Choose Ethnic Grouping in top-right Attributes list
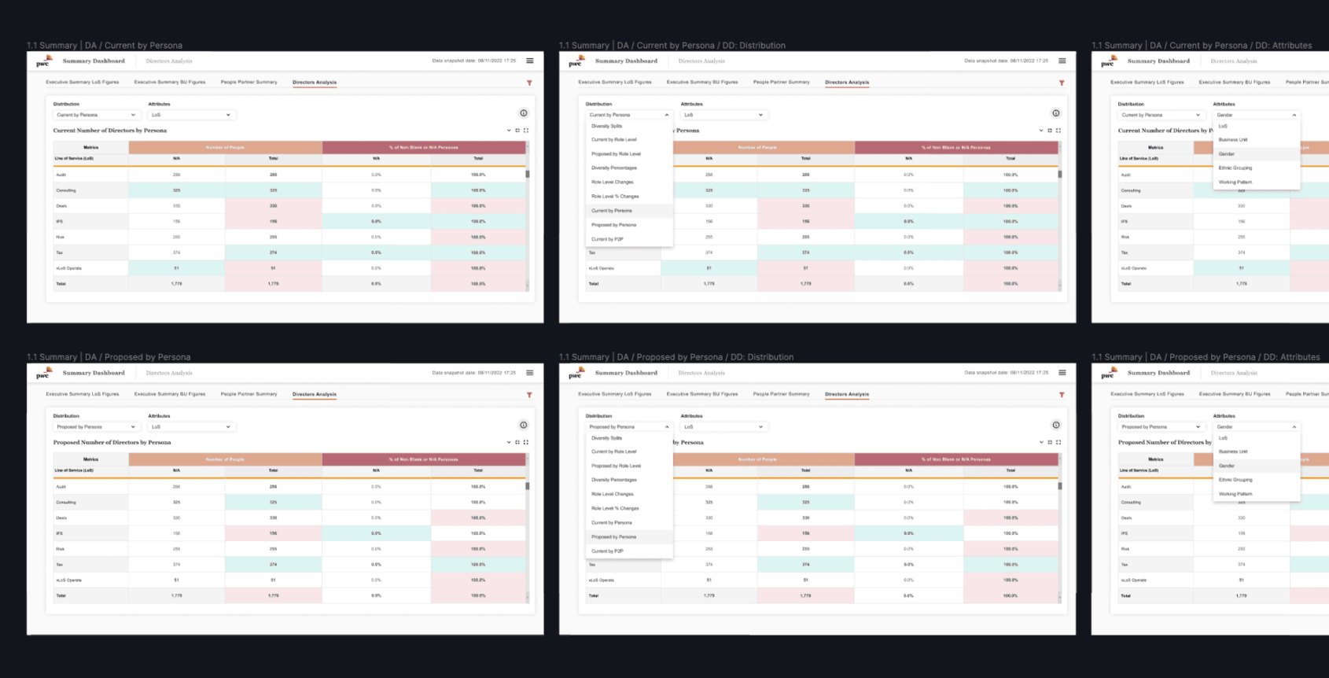The width and height of the screenshot is (1329, 678). [x=1235, y=168]
